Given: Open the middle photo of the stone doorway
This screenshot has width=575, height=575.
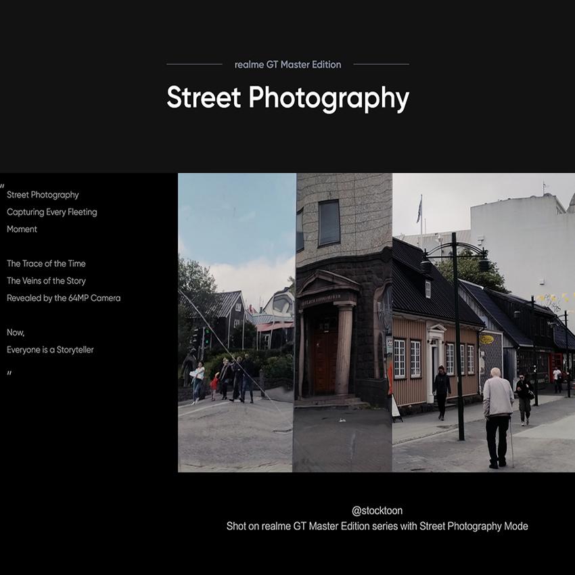Looking at the screenshot, I should [344, 322].
